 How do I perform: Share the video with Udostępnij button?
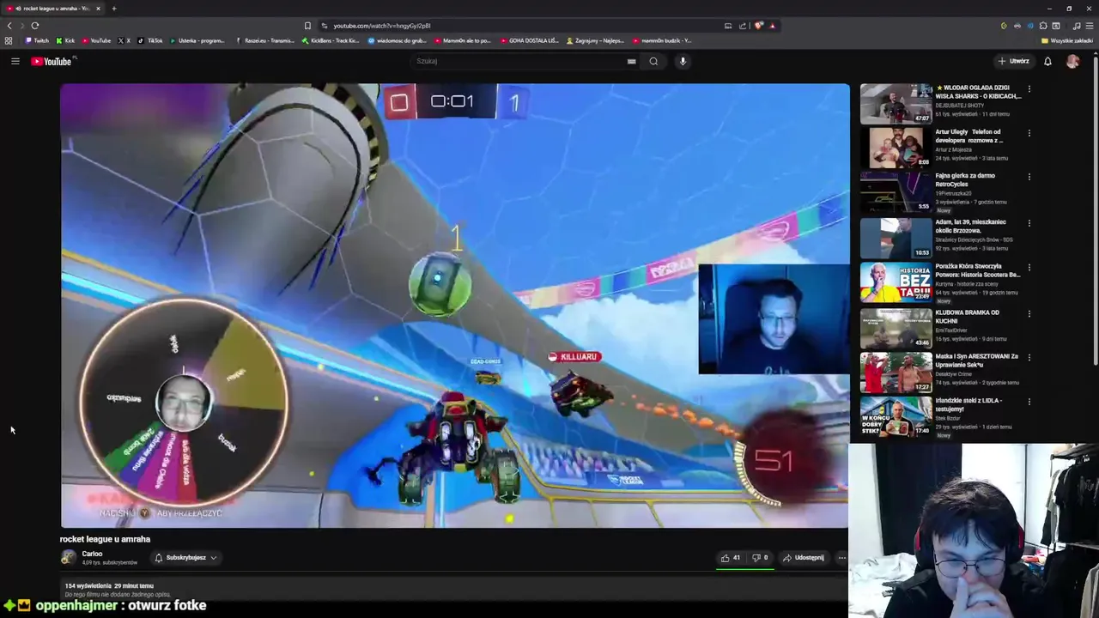click(804, 558)
